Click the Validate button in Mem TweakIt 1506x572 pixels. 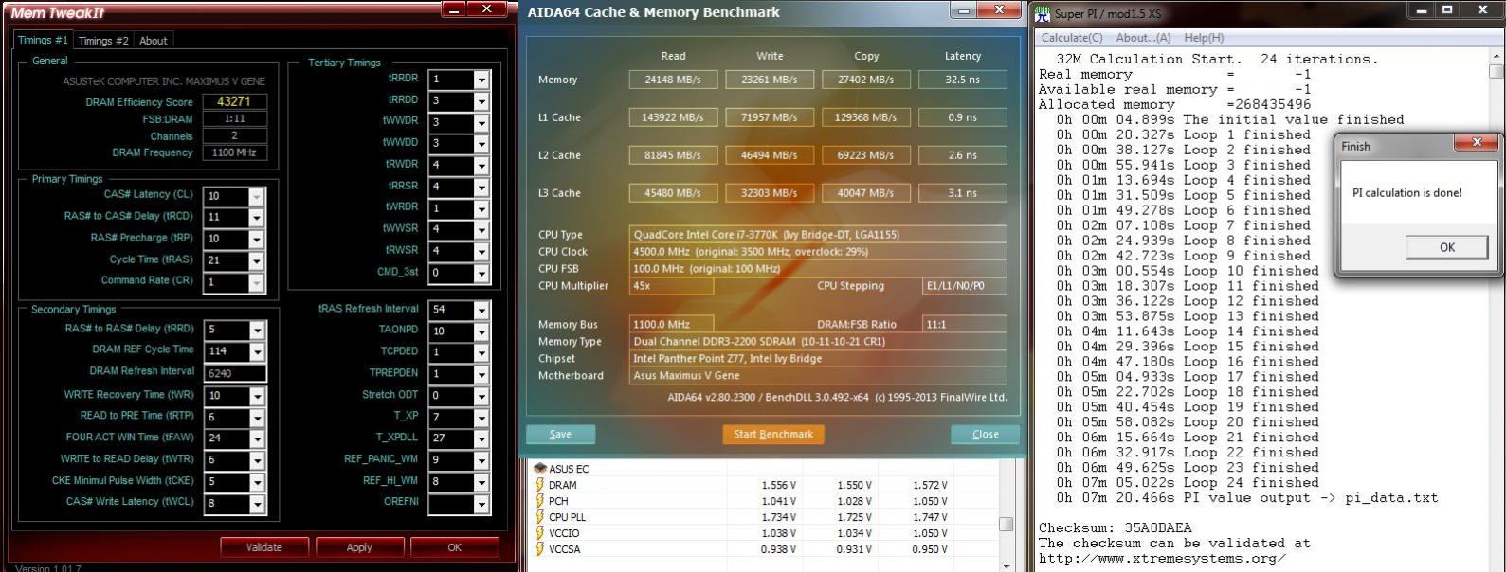pos(264,547)
